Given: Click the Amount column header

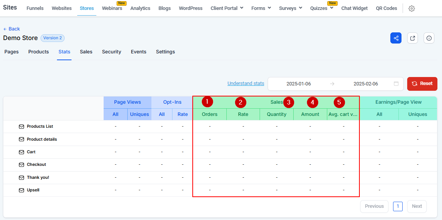Looking at the screenshot, I should pos(310,114).
